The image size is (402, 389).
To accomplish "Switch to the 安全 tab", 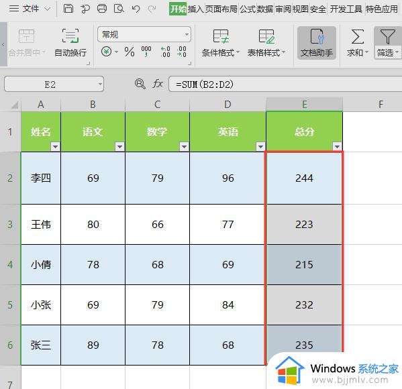I will 318,9.
